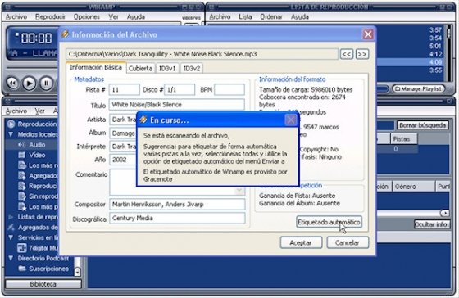Click the BPM input field
Viewport: 459px width, 298px height.
pyautogui.click(x=229, y=89)
